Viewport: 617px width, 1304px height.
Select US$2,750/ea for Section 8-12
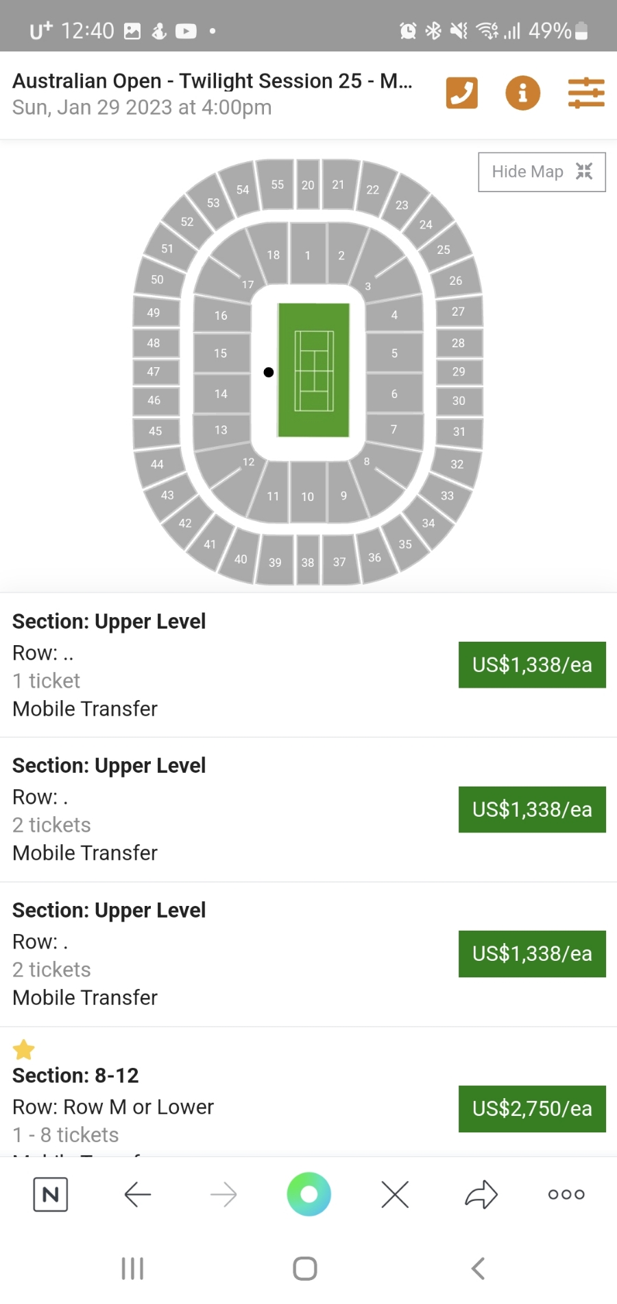(x=532, y=1108)
